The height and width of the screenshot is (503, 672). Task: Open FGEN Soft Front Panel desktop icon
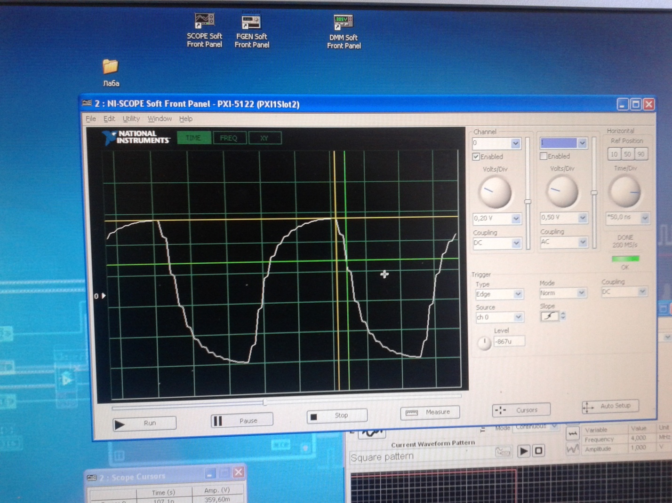pos(252,31)
